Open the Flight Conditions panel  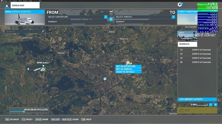(188, 17)
